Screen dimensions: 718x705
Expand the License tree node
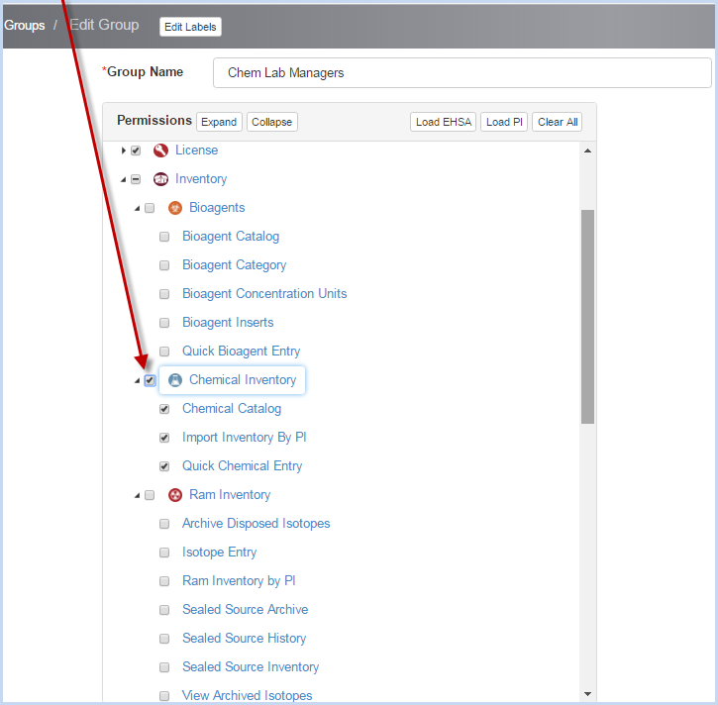[x=124, y=151]
